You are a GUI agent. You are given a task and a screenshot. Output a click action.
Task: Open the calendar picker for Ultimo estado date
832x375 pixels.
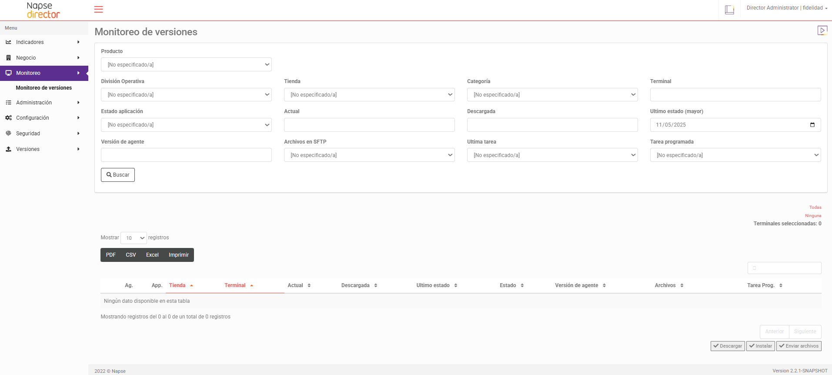(812, 125)
